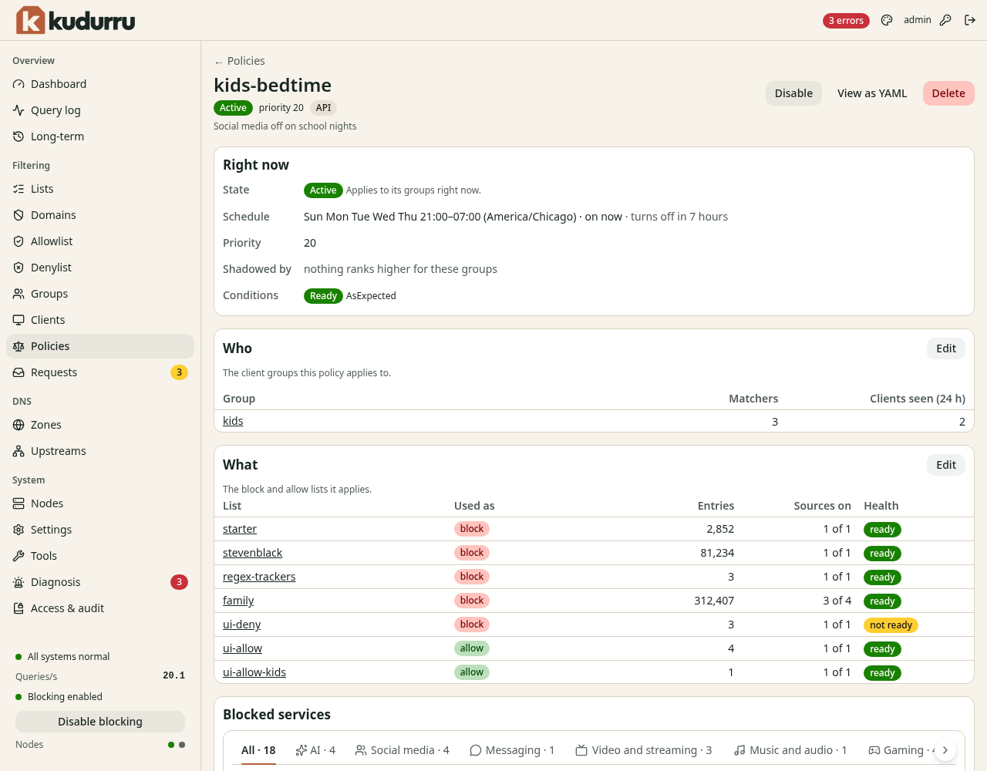The image size is (987, 771).
Task: Click the theme palette icon in header
Action: tap(887, 21)
